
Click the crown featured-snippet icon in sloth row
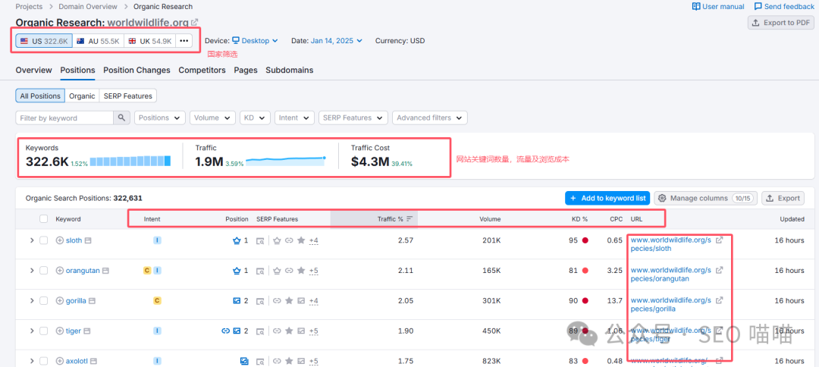(237, 240)
